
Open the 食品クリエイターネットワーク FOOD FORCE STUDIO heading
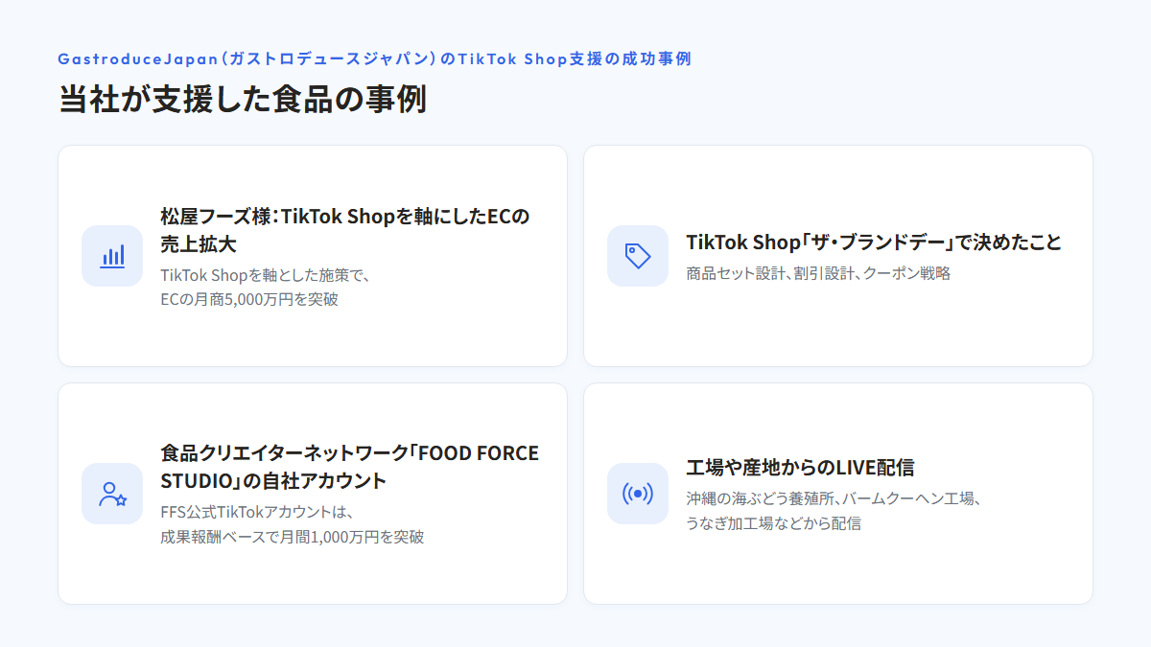(x=350, y=467)
